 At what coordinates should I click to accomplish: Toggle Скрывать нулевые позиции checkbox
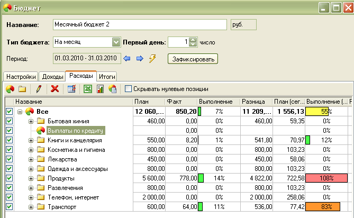point(128,89)
